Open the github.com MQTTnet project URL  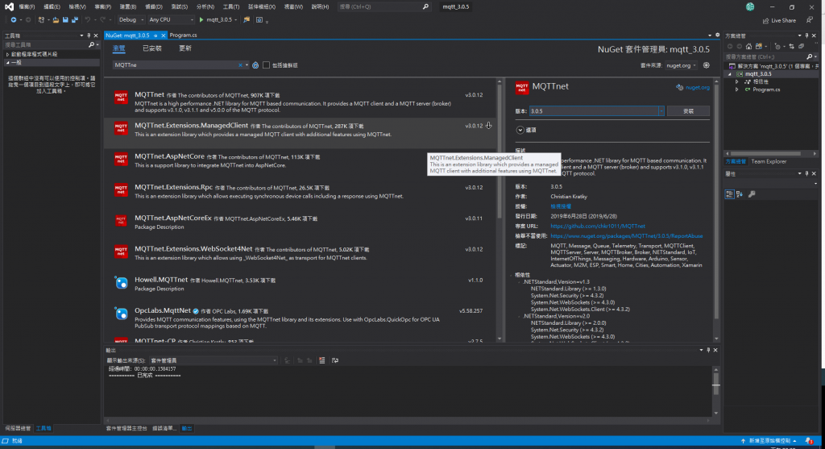click(597, 226)
